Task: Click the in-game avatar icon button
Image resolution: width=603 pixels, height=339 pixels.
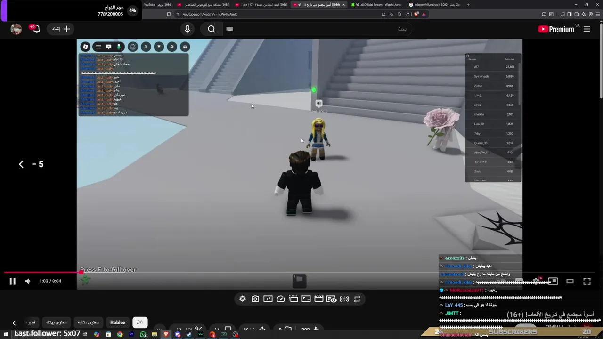Action: point(133,47)
